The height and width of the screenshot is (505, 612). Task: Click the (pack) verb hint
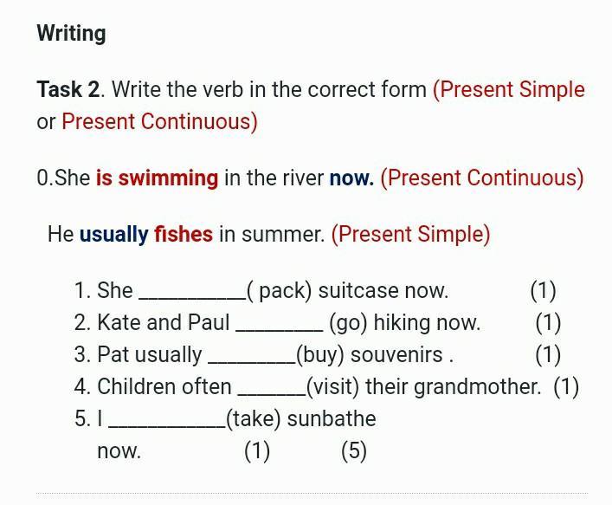click(x=280, y=291)
